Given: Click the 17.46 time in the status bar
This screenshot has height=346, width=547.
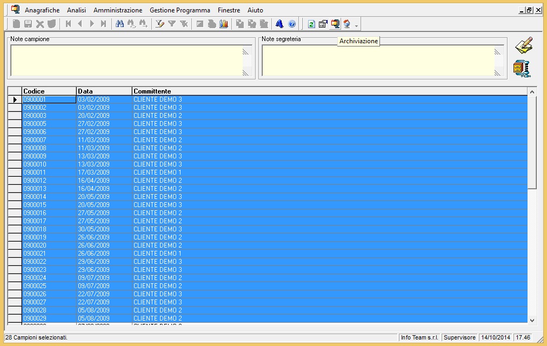Looking at the screenshot, I should 523,338.
